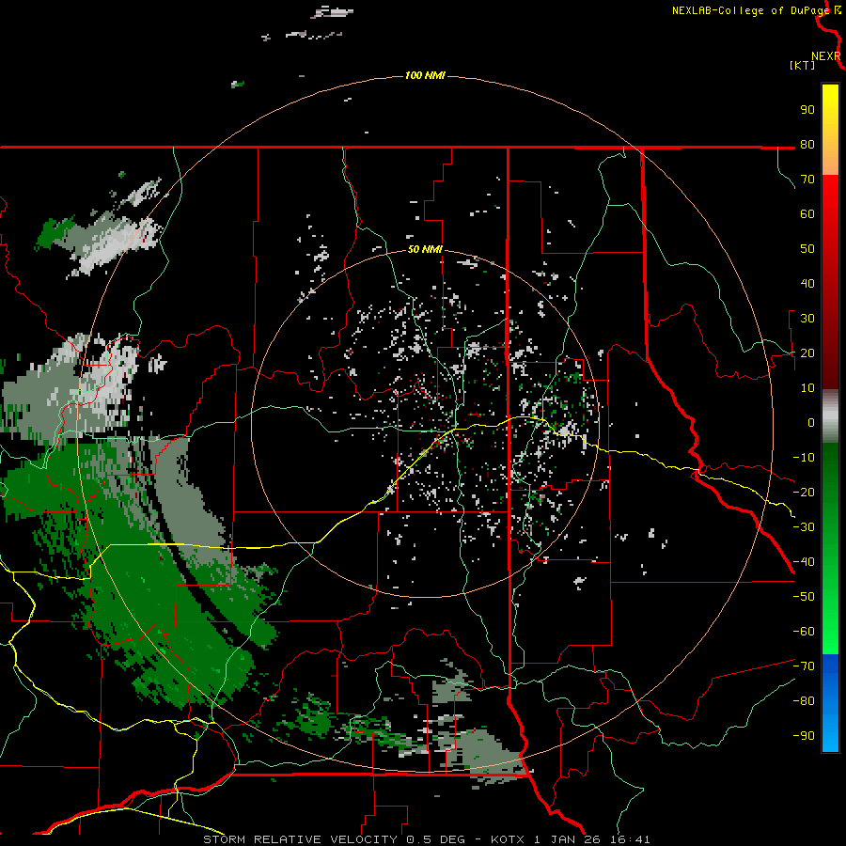Click the 60 knot label on scale
The height and width of the screenshot is (846, 846).
pyautogui.click(x=807, y=213)
